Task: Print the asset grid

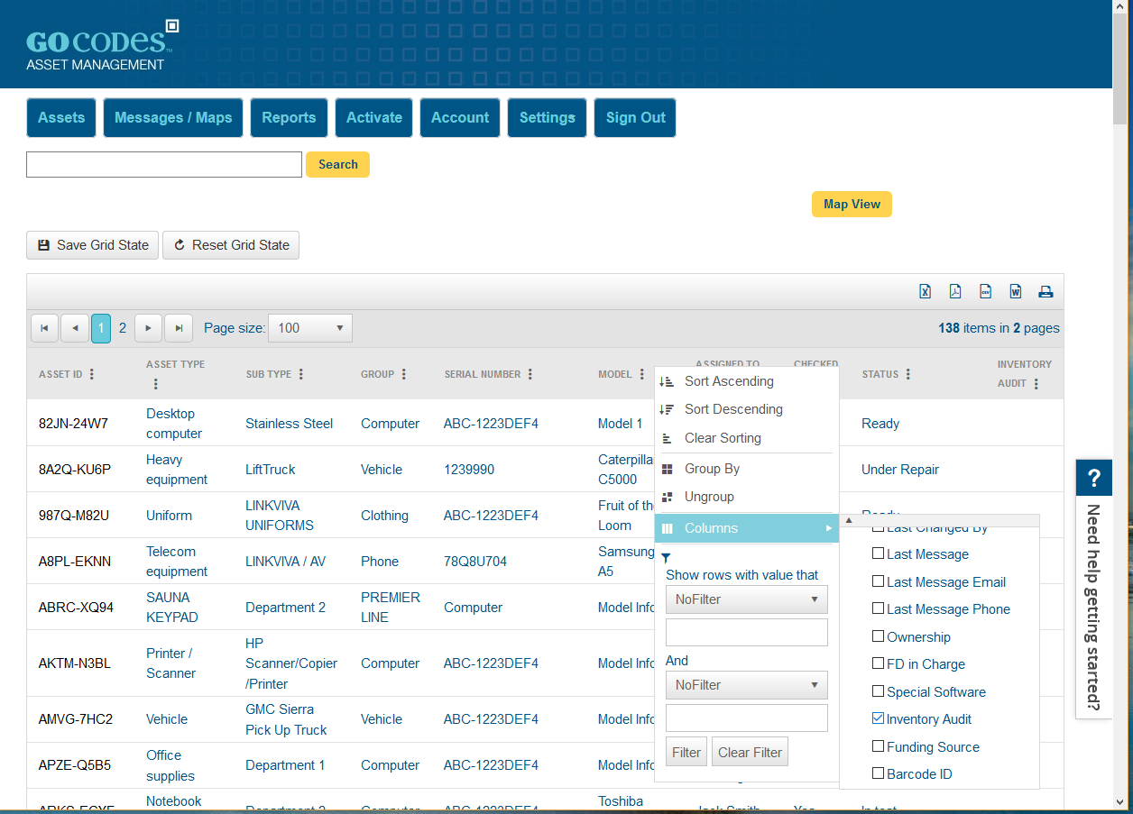Action: tap(1045, 291)
